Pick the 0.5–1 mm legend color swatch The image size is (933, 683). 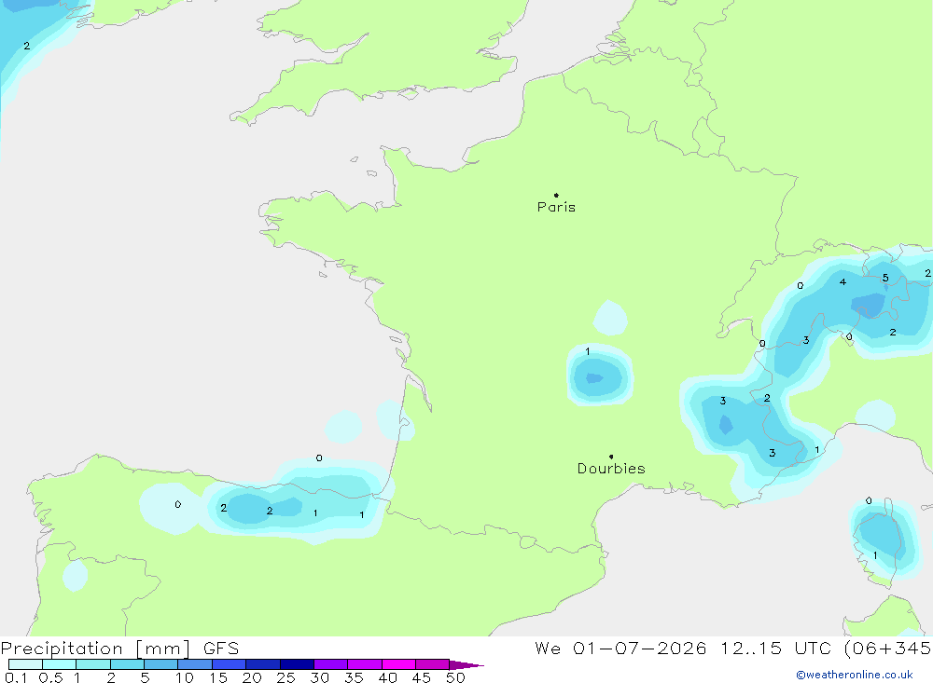pyautogui.click(x=59, y=664)
